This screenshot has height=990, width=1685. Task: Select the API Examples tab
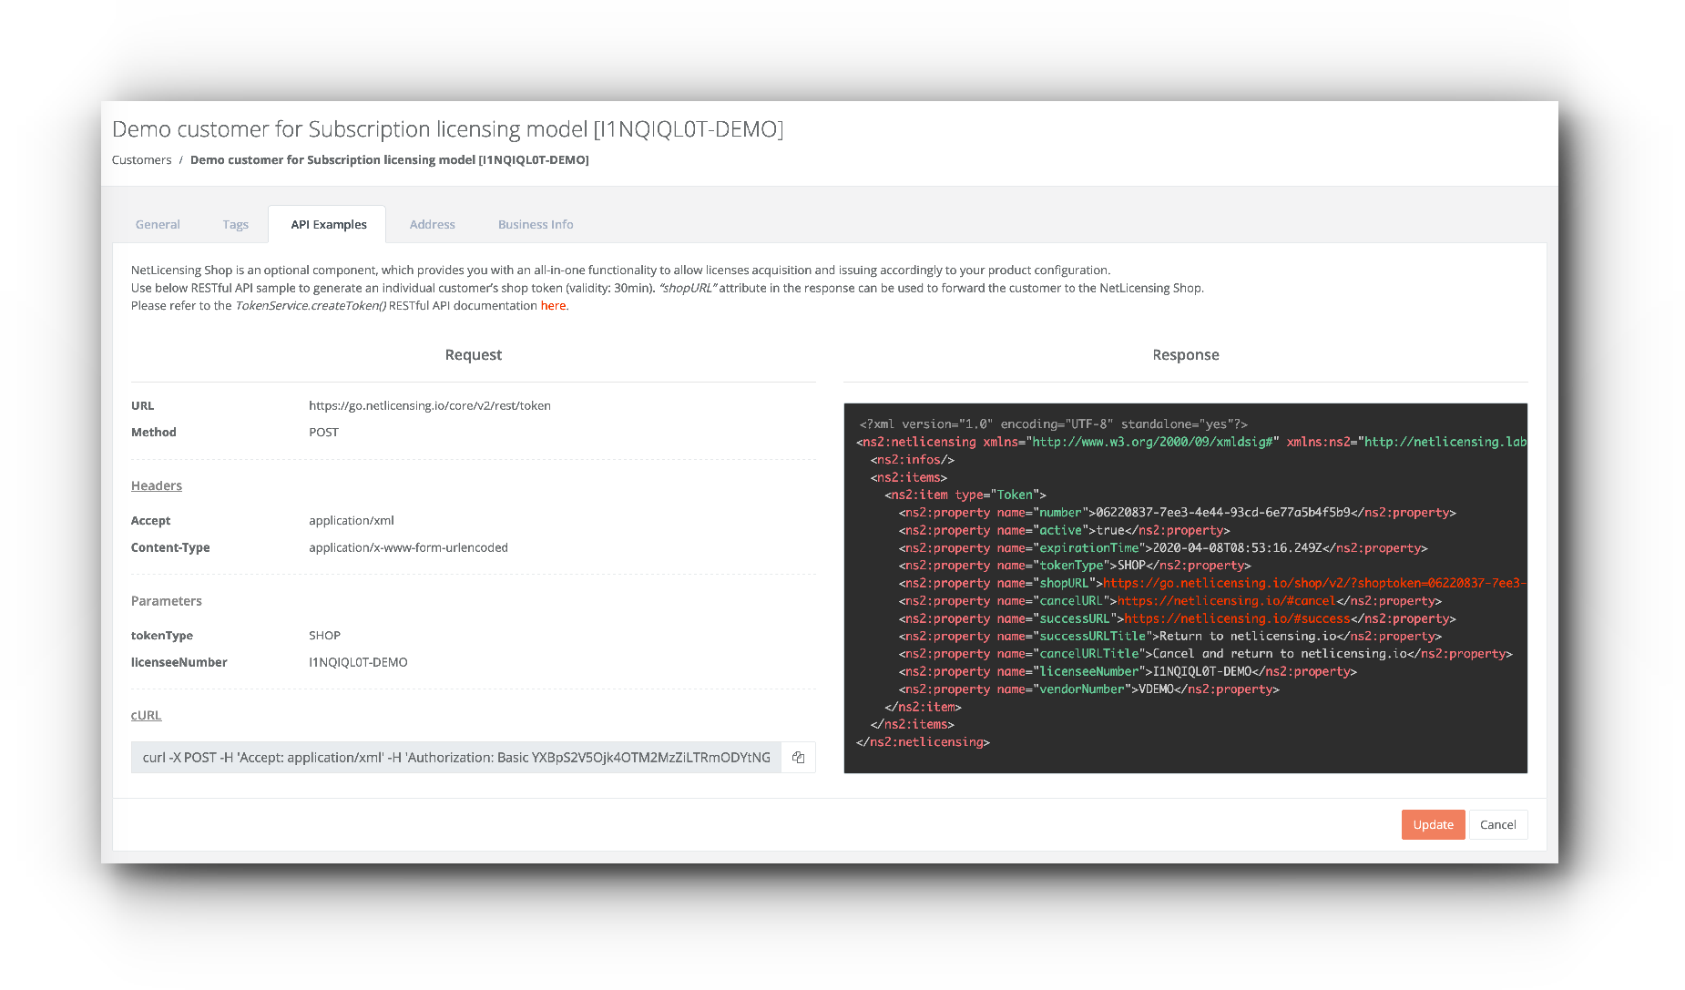point(329,224)
